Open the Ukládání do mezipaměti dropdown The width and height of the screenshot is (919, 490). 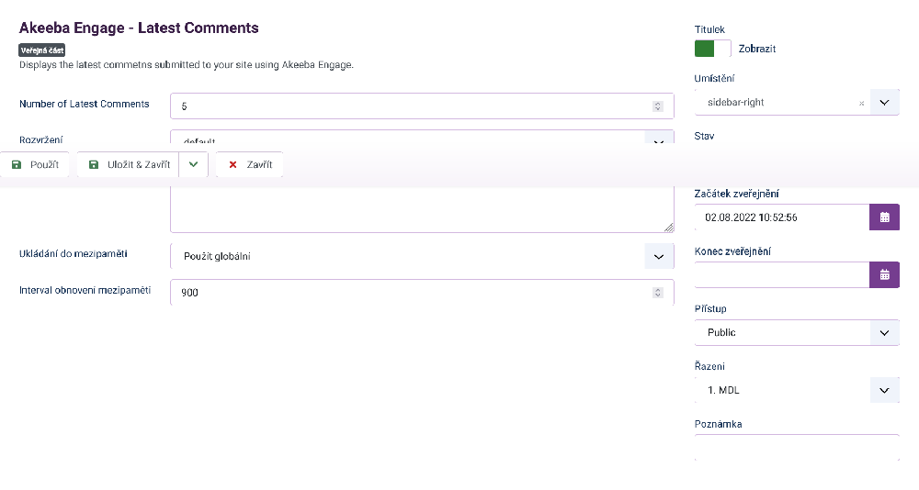click(x=658, y=256)
